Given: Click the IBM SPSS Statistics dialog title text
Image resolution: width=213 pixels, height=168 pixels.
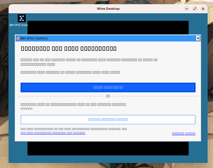Looking at the screenshot, I should point(34,38).
